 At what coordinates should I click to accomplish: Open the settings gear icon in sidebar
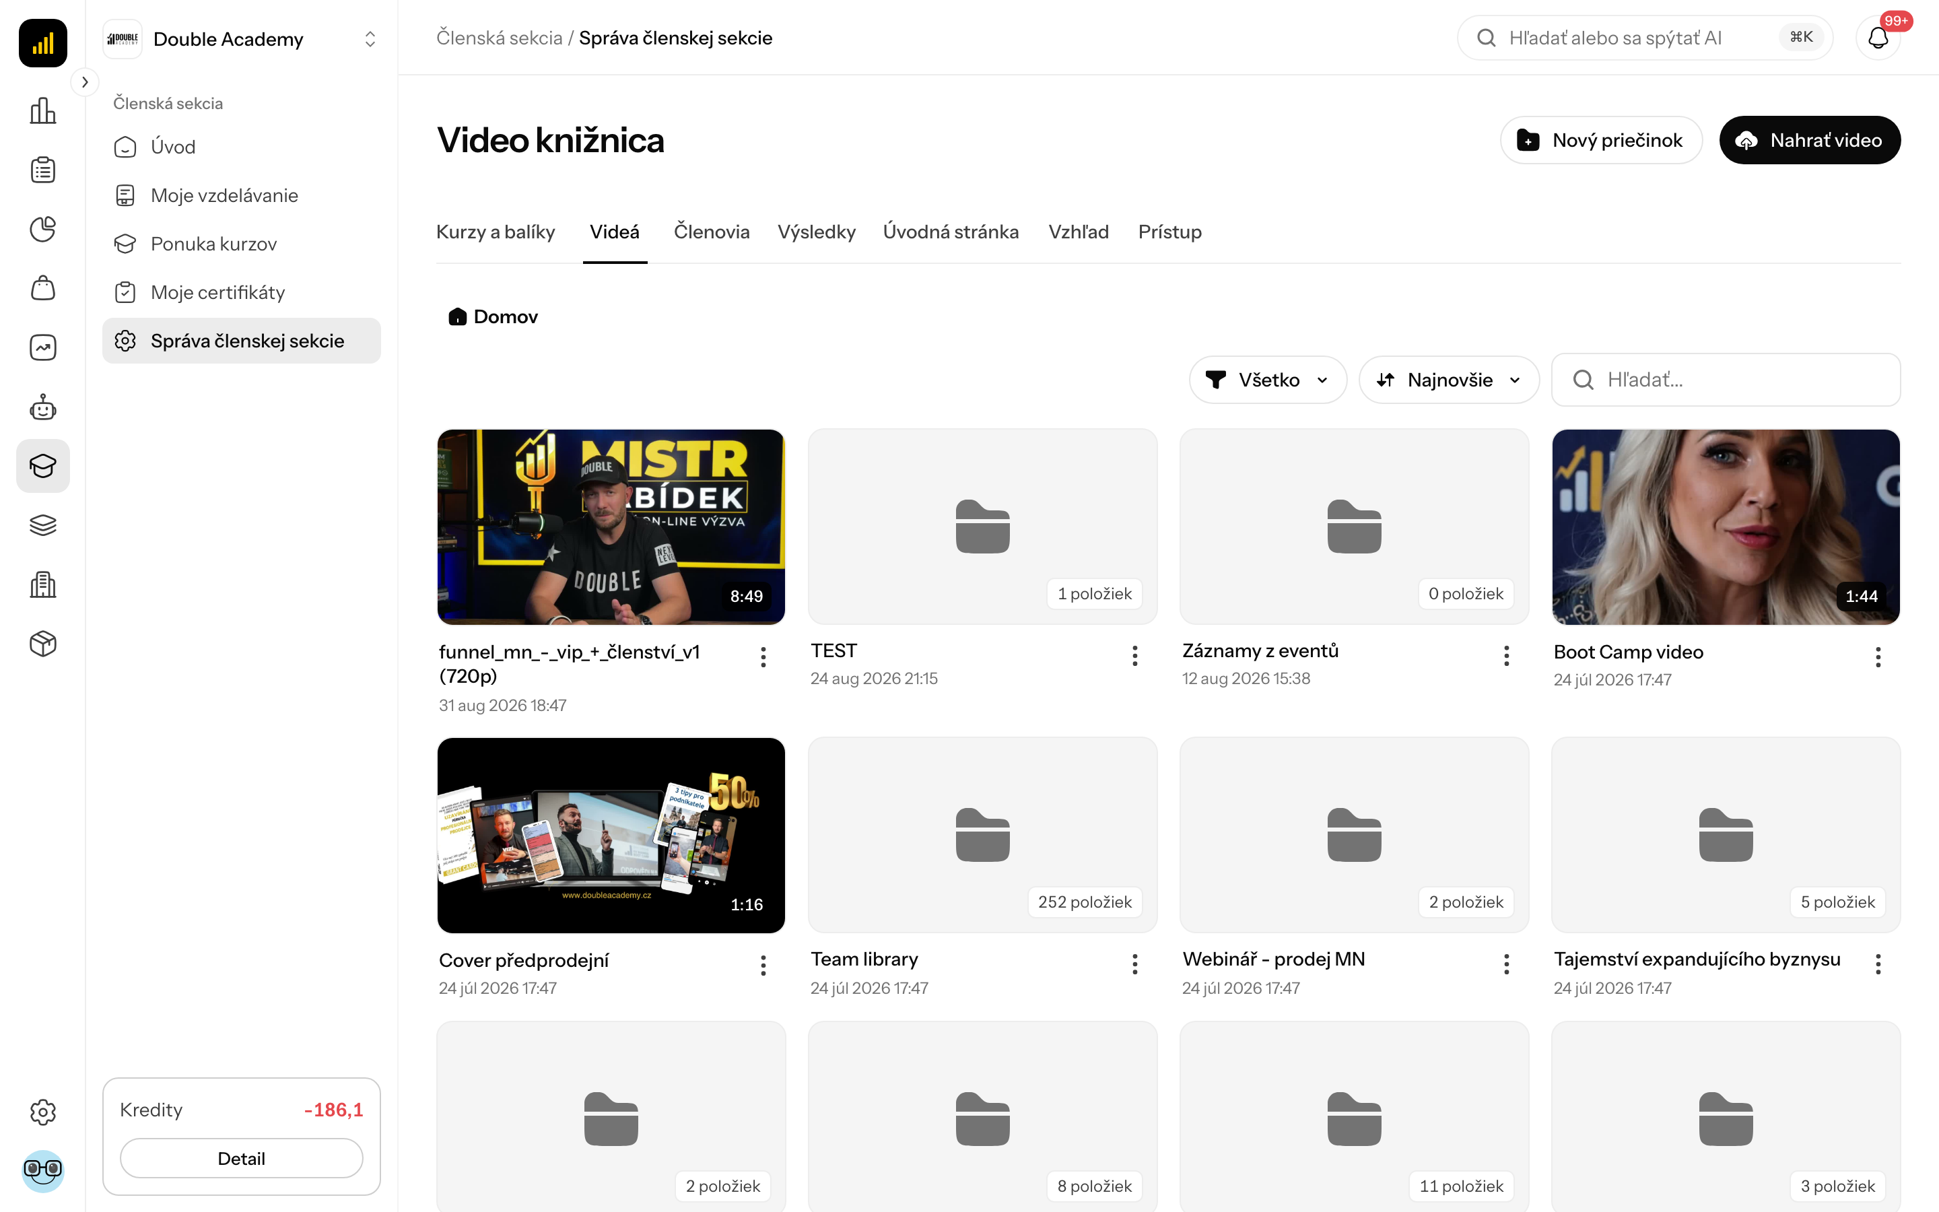pyautogui.click(x=42, y=1112)
